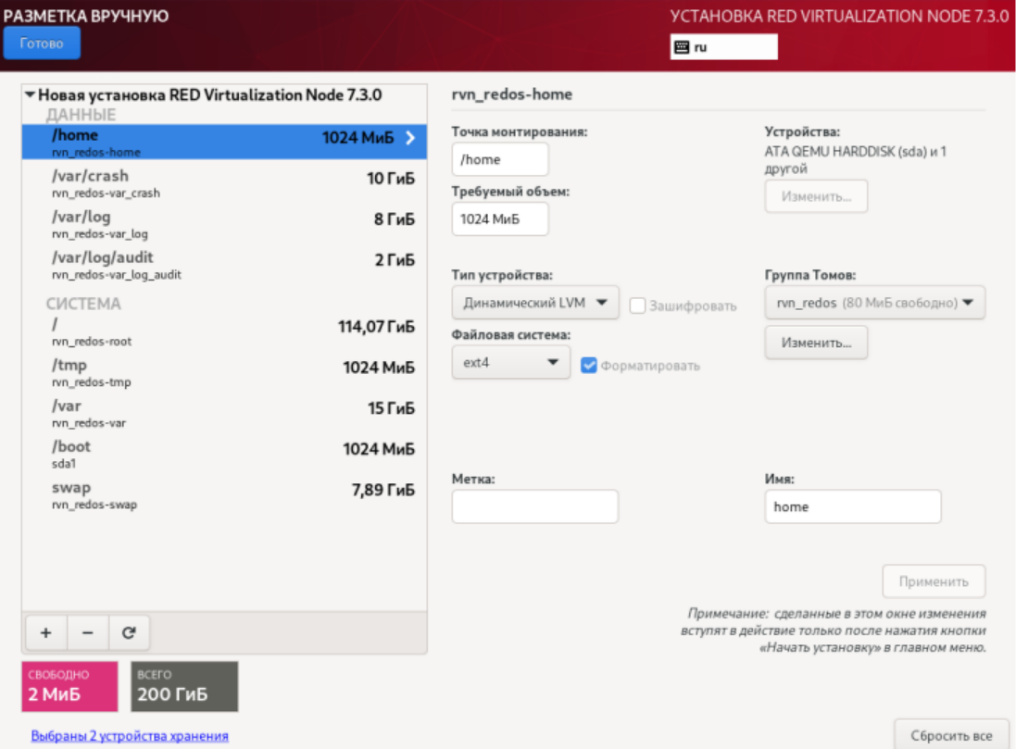
Task: Click the Сбросить все button
Action: pos(951,735)
